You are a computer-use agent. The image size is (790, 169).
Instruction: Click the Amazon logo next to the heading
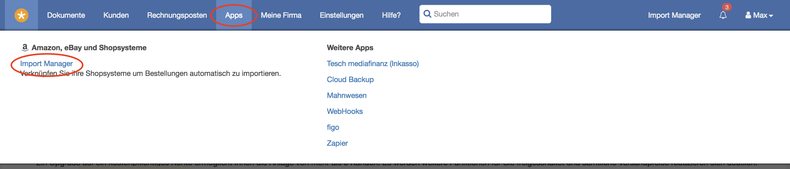(25, 47)
